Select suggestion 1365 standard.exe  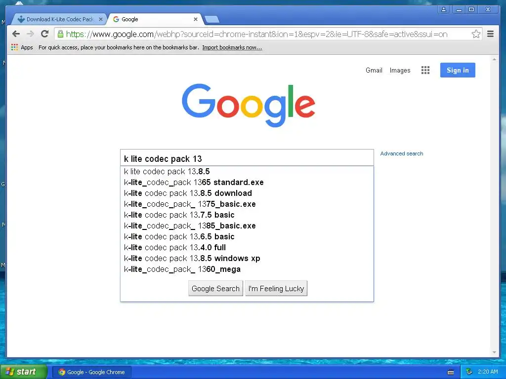click(247, 183)
